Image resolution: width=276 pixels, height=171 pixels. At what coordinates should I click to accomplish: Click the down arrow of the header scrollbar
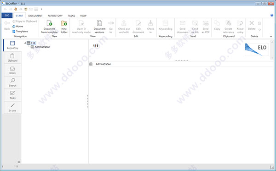coord(272,58)
